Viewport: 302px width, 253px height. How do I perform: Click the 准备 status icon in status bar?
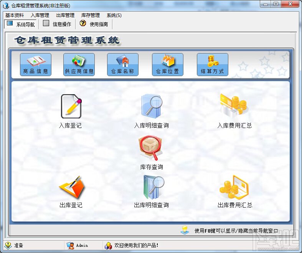(8, 245)
